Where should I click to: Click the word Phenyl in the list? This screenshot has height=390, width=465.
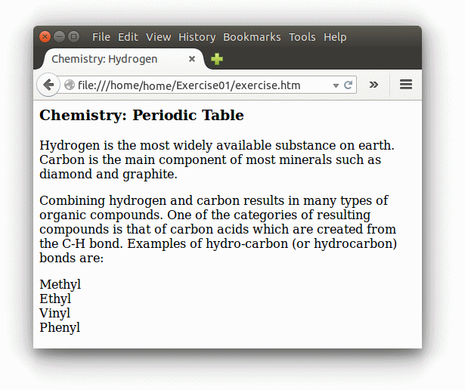tap(60, 327)
